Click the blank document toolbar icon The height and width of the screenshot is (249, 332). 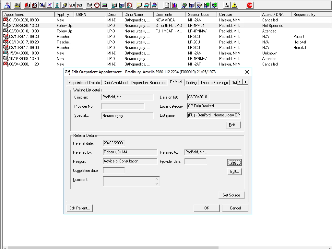[x=167, y=5]
